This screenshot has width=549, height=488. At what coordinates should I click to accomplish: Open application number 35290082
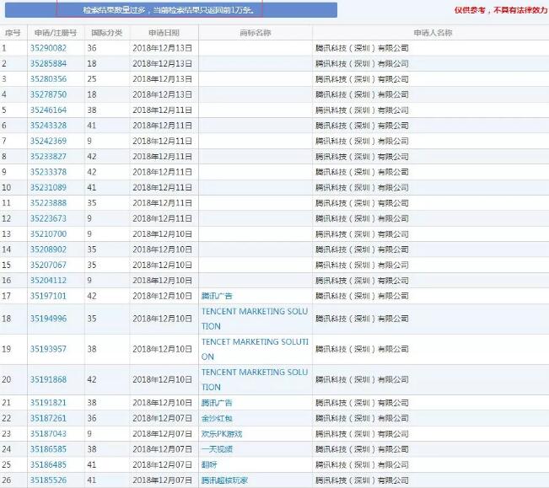click(x=48, y=48)
